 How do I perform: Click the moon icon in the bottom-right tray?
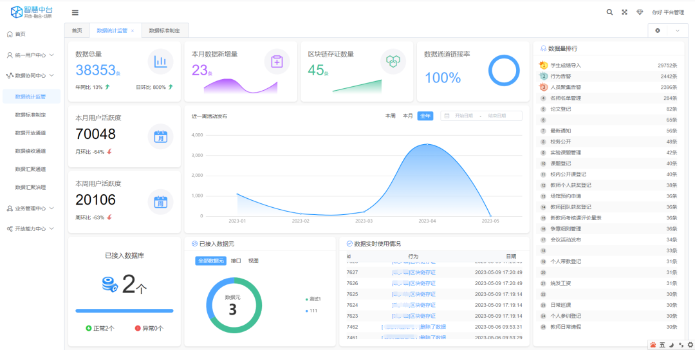pyautogui.click(x=671, y=345)
